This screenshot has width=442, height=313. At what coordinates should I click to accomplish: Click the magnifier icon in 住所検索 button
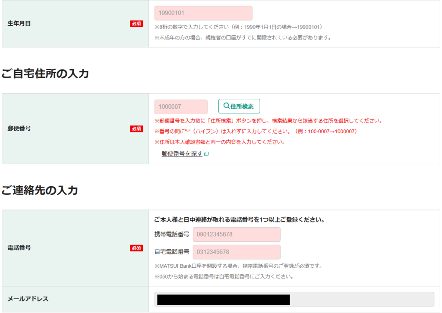tap(226, 106)
